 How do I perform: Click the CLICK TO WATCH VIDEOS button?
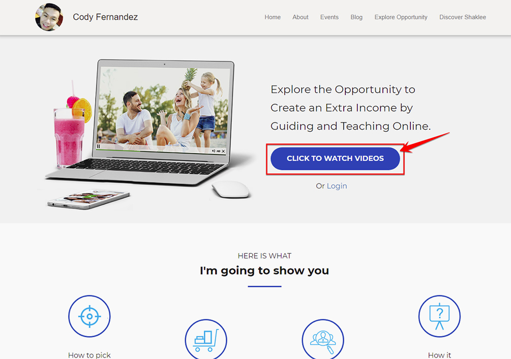point(335,159)
